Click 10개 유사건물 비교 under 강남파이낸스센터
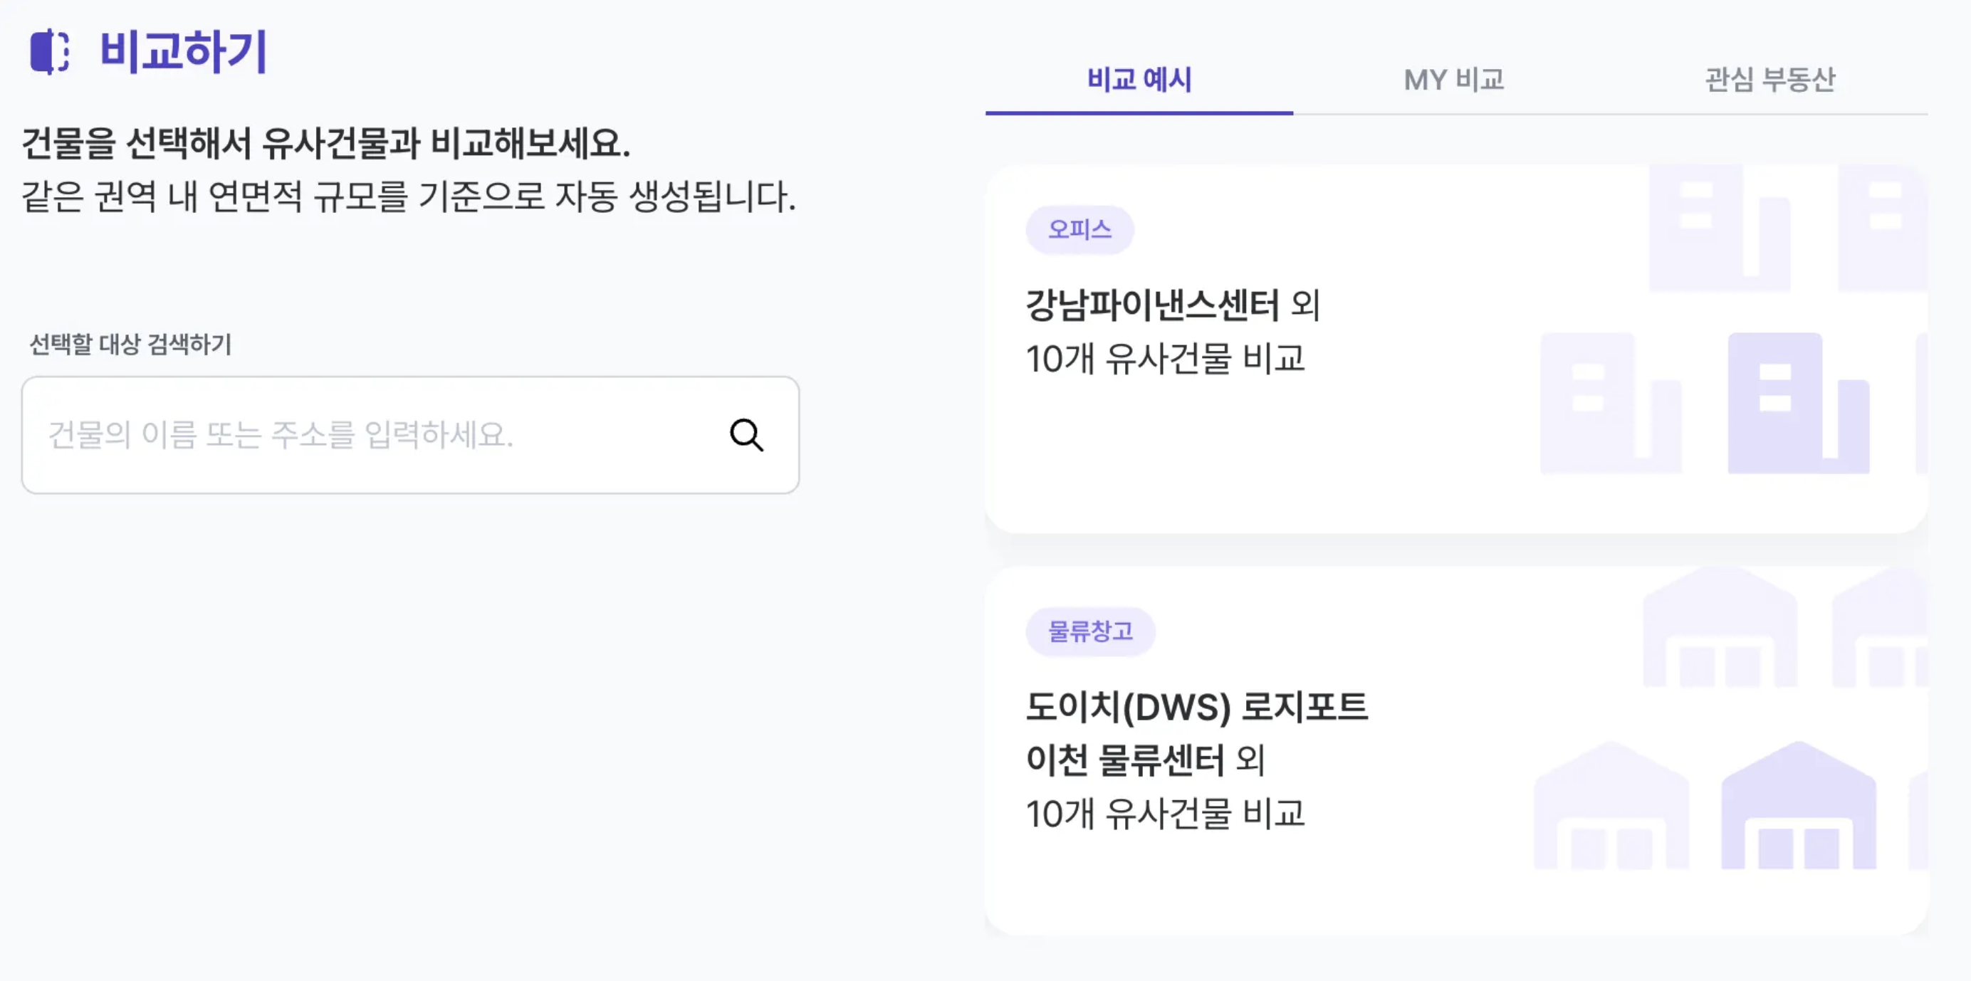This screenshot has height=981, width=1971. [1164, 359]
